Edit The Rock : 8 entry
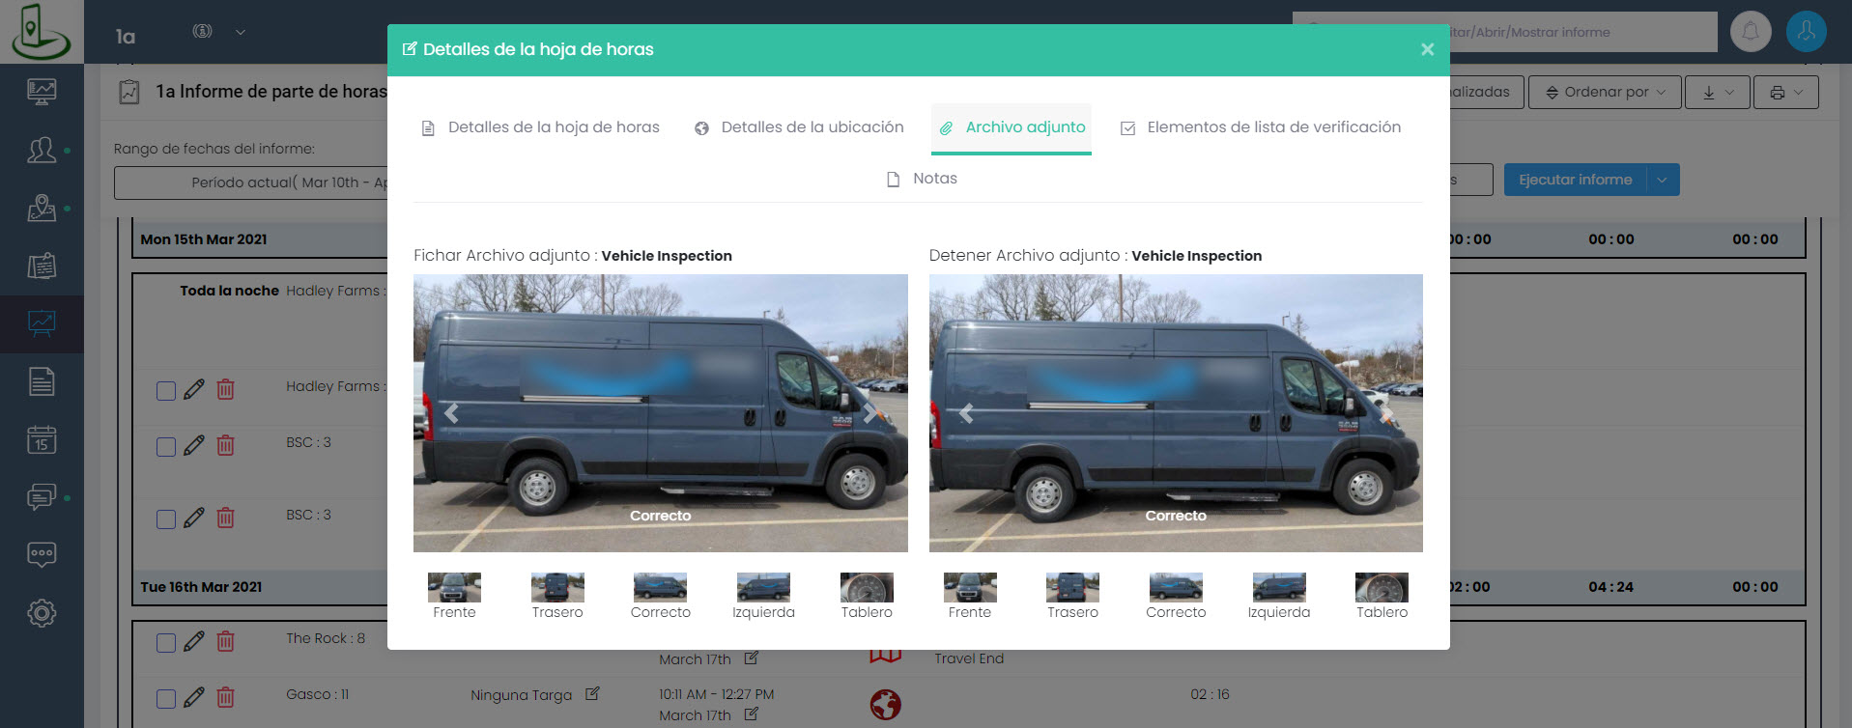The height and width of the screenshot is (728, 1852). (194, 641)
